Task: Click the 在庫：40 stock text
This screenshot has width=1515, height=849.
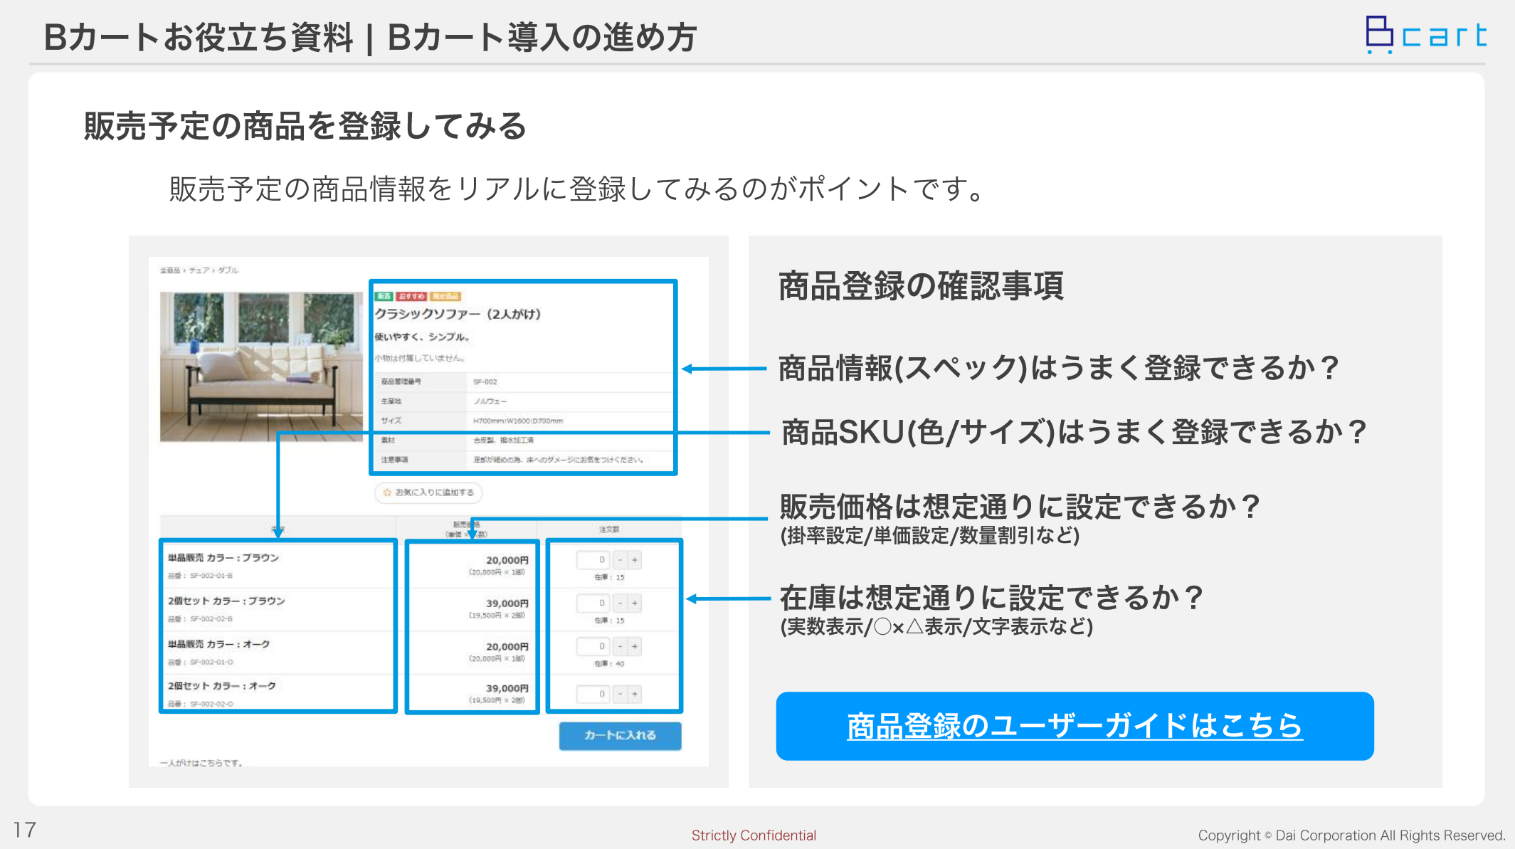Action: [610, 664]
